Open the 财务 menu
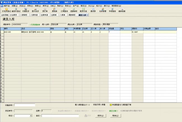Screen dimensions: 182x122 [x=68, y=6]
